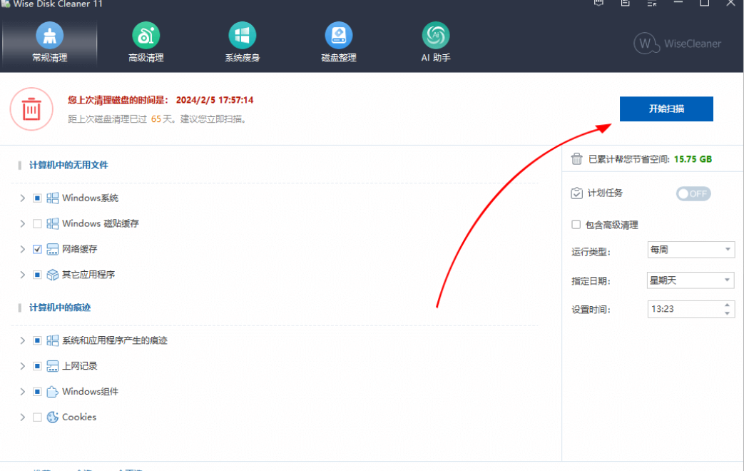
Task: Click the last-cleaned date 2024/2/5 17:57:14
Action: pos(215,100)
